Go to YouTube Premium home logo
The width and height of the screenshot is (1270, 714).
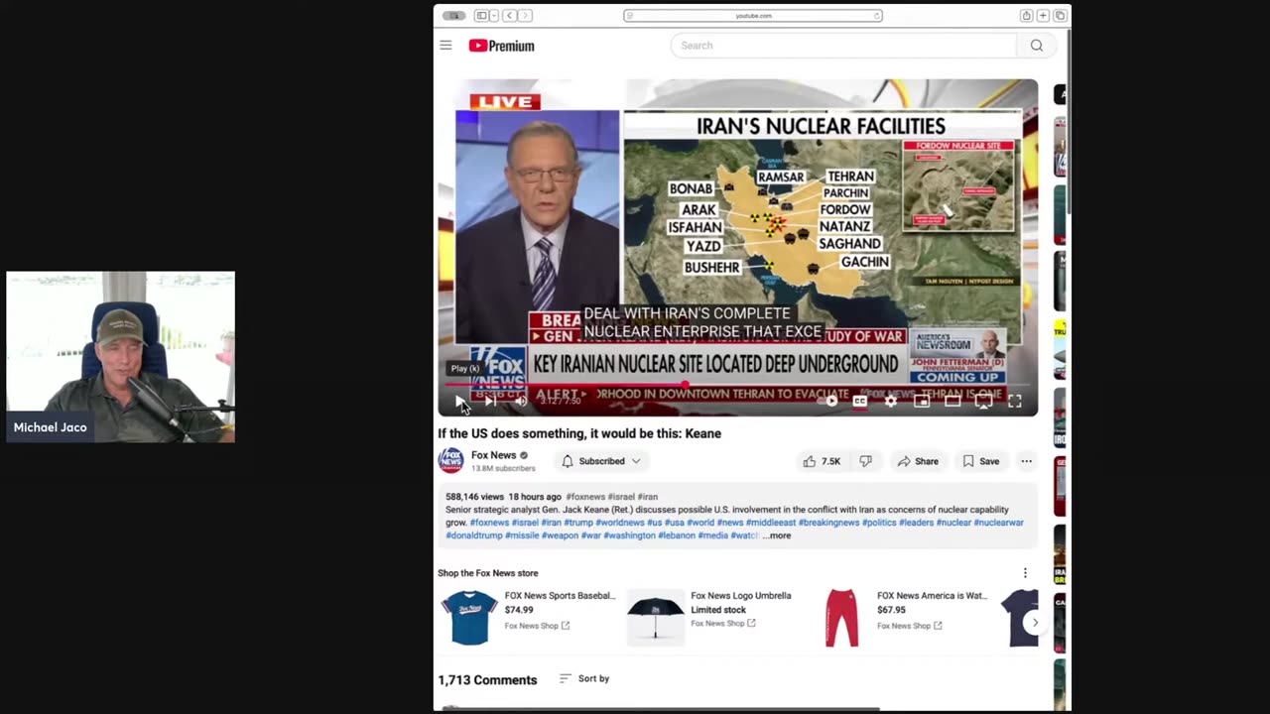501,46
